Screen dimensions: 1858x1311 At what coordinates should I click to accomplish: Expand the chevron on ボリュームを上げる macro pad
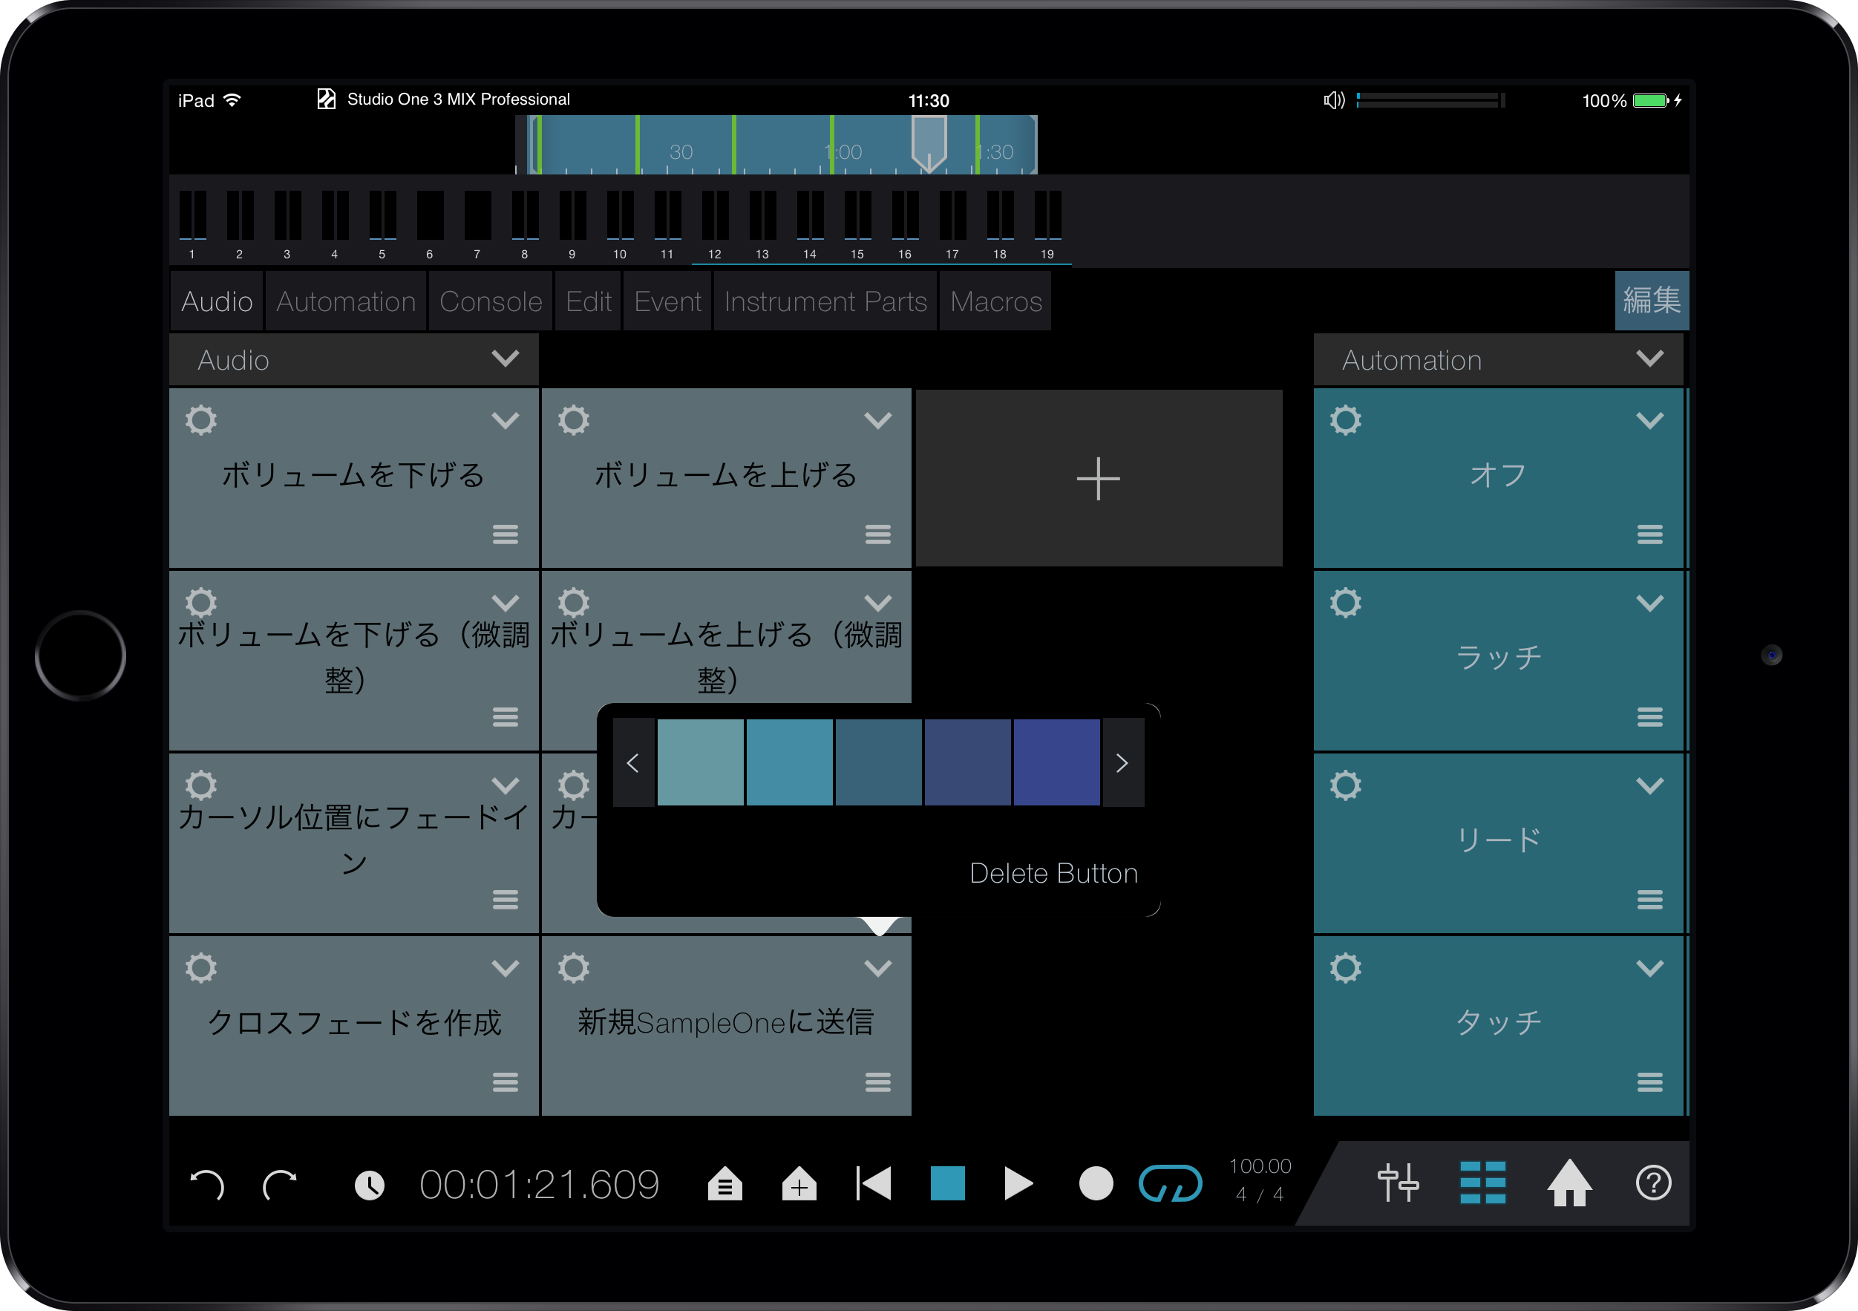point(879,420)
